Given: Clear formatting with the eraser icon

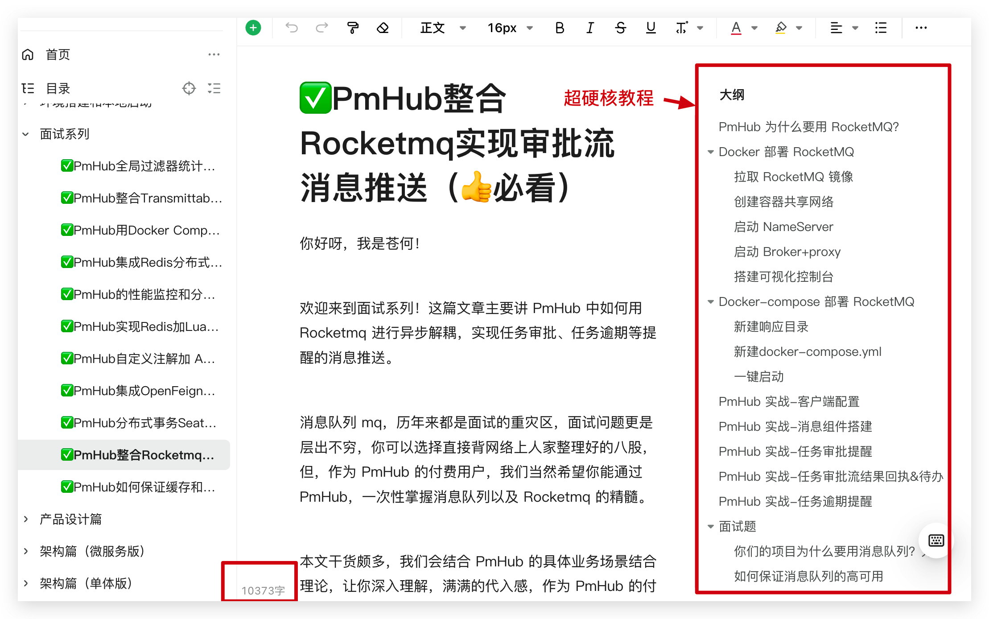Looking at the screenshot, I should 383,28.
